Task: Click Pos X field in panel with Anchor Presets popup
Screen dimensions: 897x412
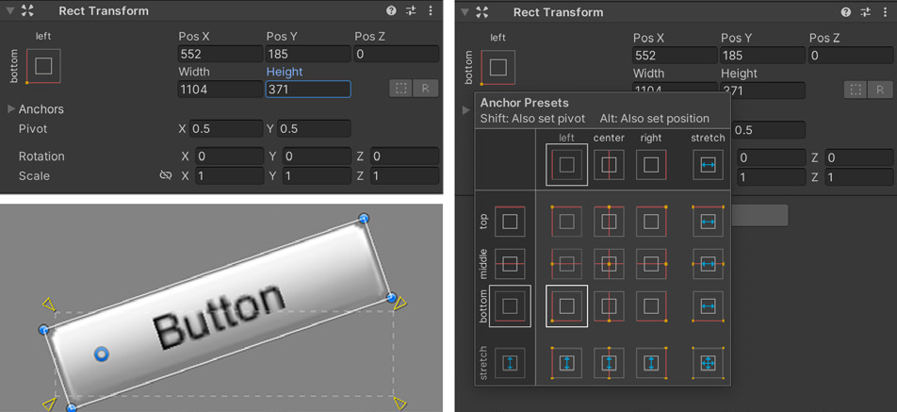Action: 675,56
